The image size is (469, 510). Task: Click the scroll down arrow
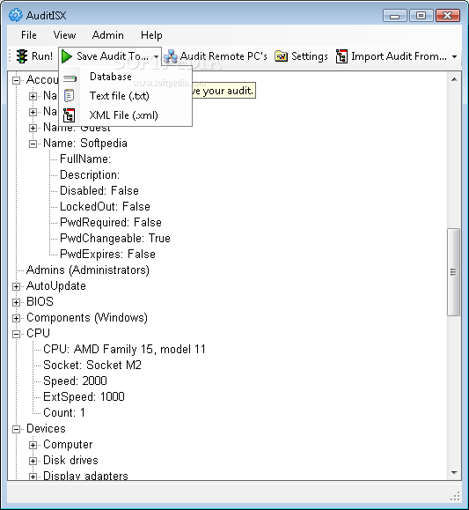coord(454,473)
